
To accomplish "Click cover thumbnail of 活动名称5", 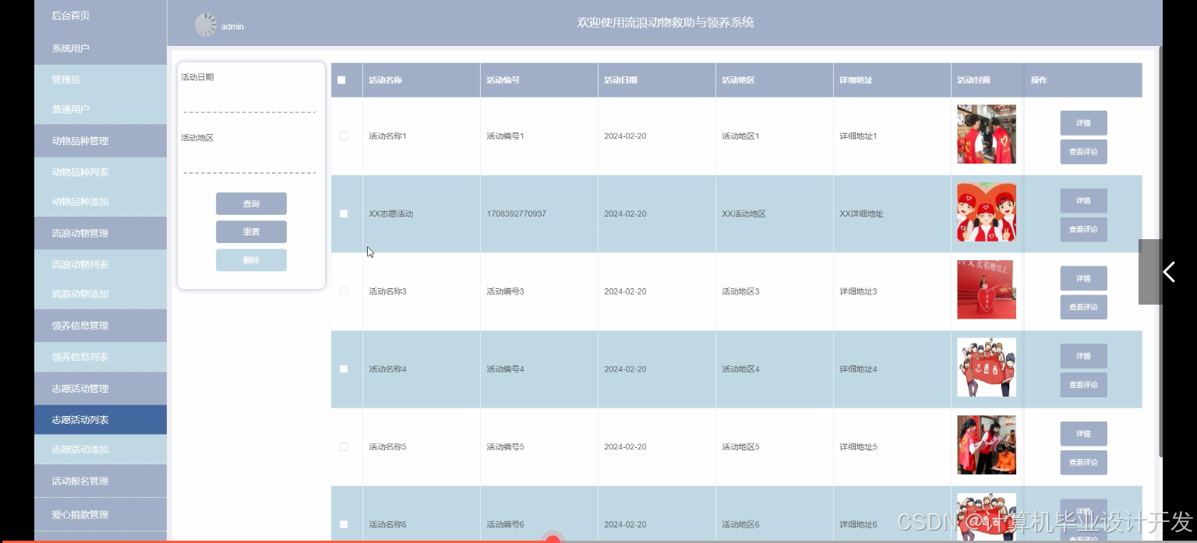I will click(987, 445).
